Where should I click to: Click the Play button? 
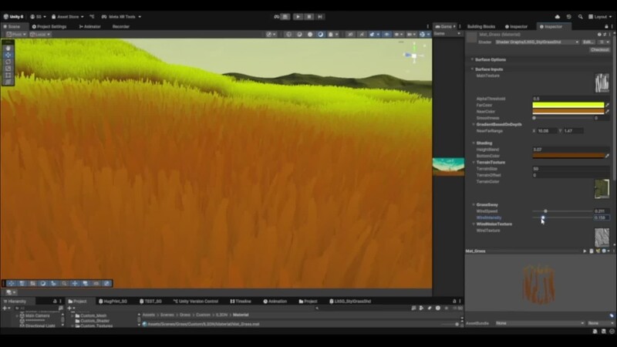click(x=298, y=16)
